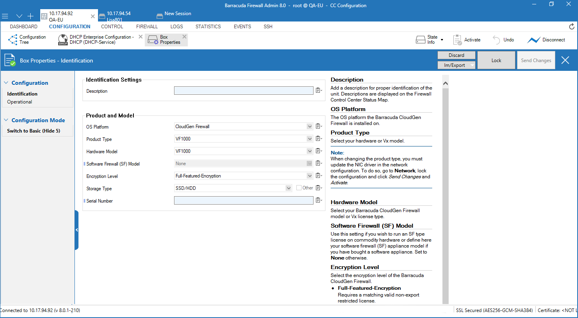The image size is (578, 318).
Task: Click the Configuration Tree icon
Action: (13, 40)
